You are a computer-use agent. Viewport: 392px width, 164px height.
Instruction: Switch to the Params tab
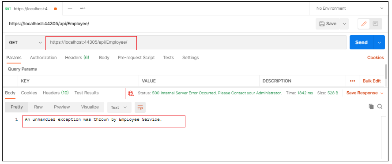click(14, 58)
